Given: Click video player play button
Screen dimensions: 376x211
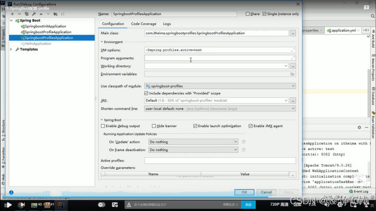Looking at the screenshot, I should (8, 205).
